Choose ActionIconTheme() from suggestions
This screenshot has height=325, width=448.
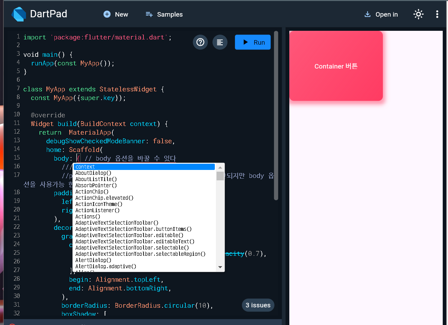coord(144,204)
